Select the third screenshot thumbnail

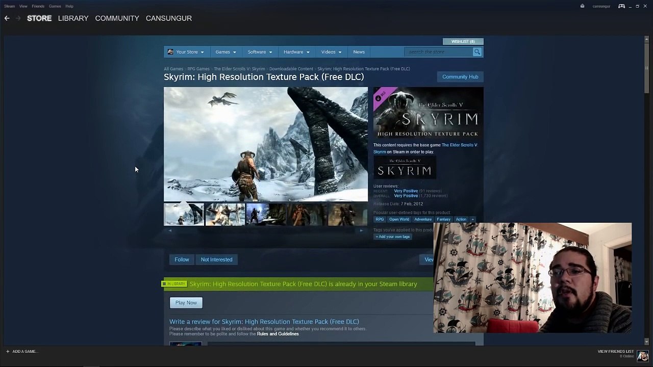pyautogui.click(x=266, y=215)
